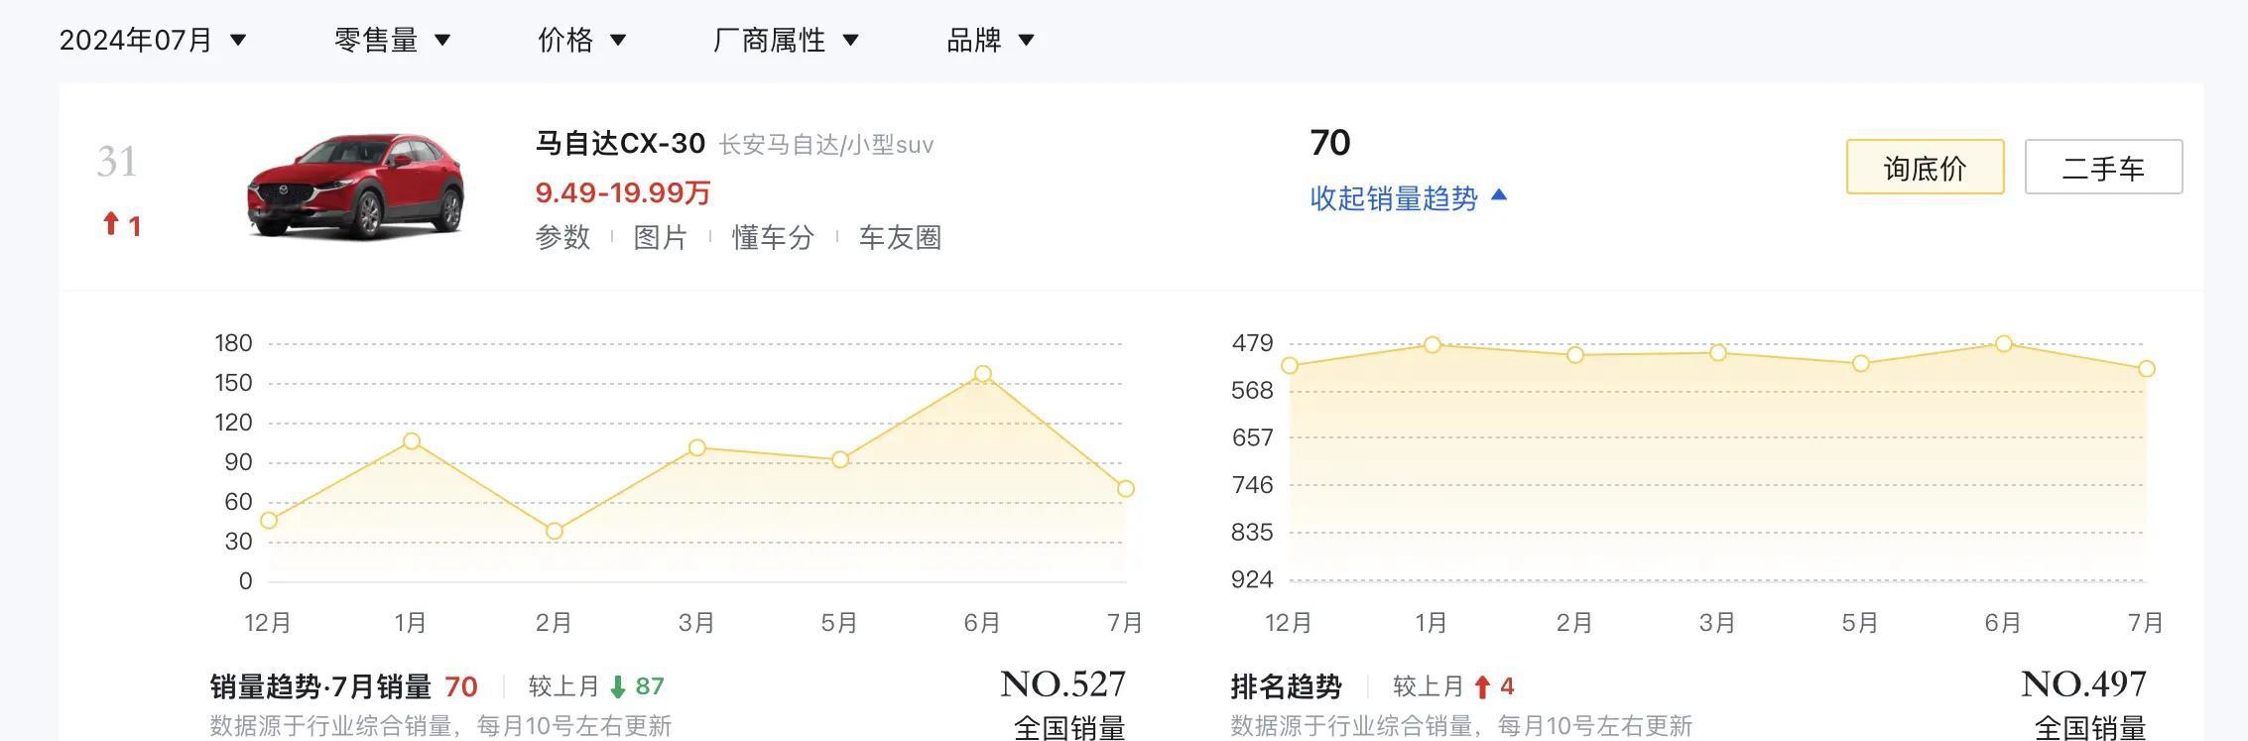Click the 询底价 price inquiry button
The image size is (2248, 741).
coord(1925,167)
